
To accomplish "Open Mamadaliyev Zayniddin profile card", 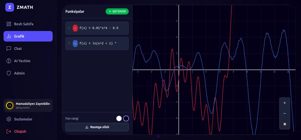I will tap(28, 105).
